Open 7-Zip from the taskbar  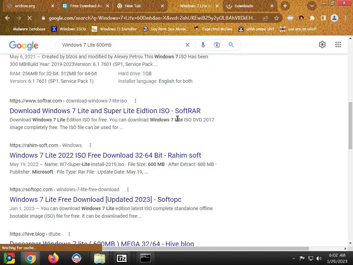122,258
